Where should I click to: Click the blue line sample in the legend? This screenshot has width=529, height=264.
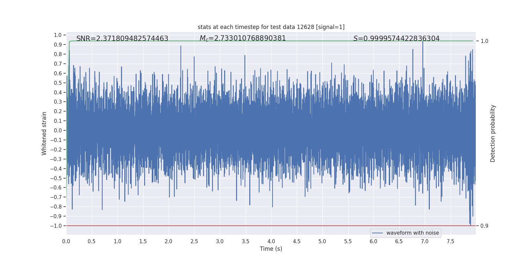378,233
